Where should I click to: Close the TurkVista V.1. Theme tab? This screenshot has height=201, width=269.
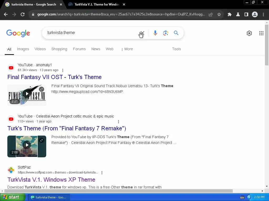pos(124,5)
